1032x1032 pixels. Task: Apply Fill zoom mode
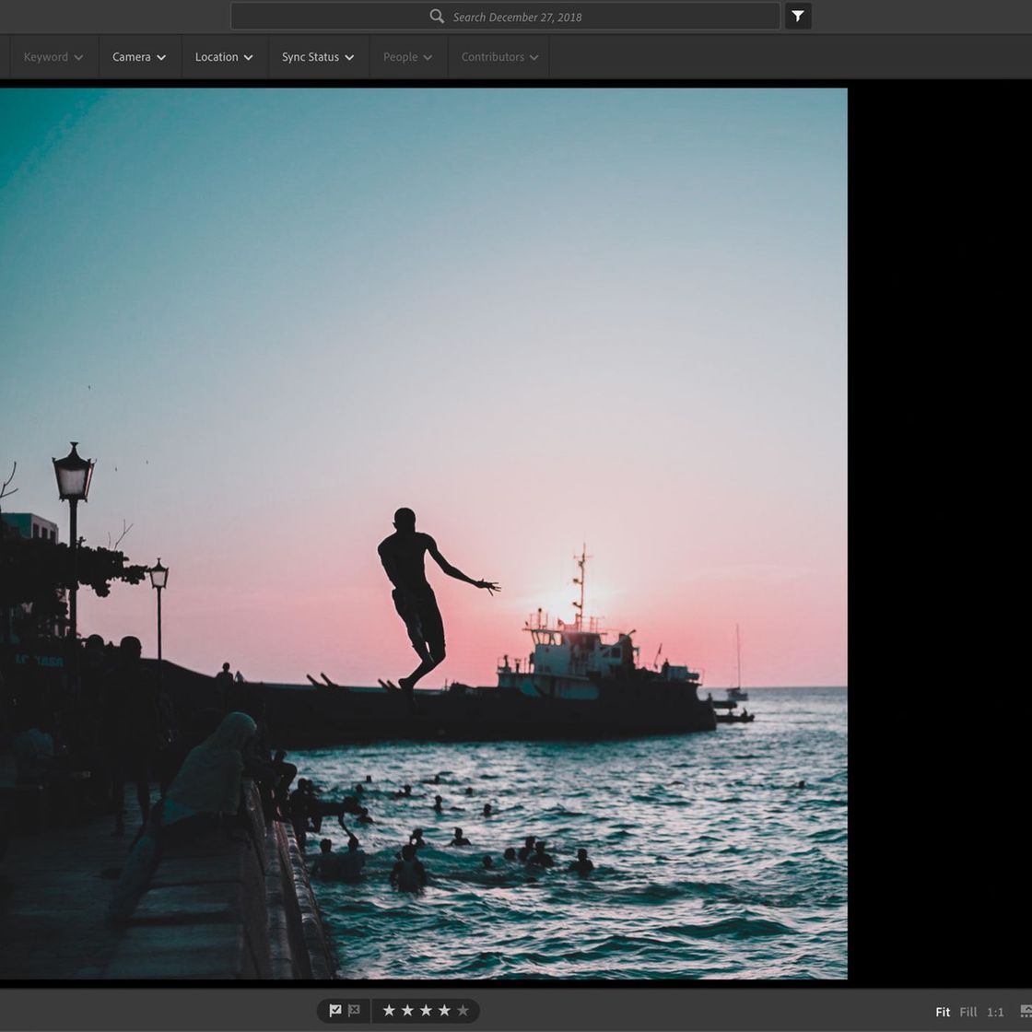tap(969, 1012)
